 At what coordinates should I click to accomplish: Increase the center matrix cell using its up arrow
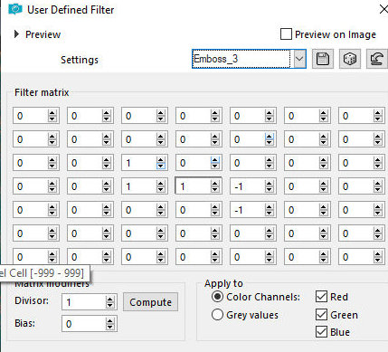(215, 184)
